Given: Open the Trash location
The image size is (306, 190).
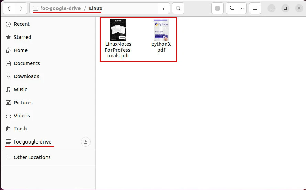Looking at the screenshot, I should 20,129.
